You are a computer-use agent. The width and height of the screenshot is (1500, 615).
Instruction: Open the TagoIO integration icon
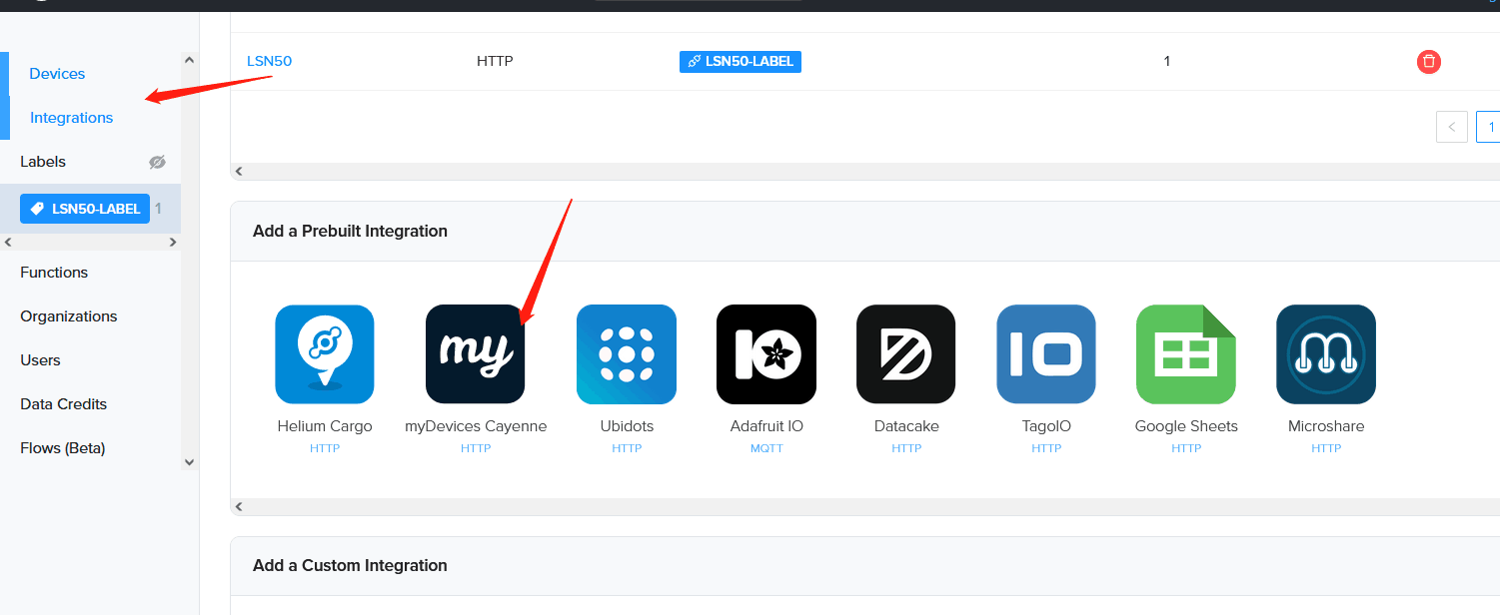point(1046,354)
